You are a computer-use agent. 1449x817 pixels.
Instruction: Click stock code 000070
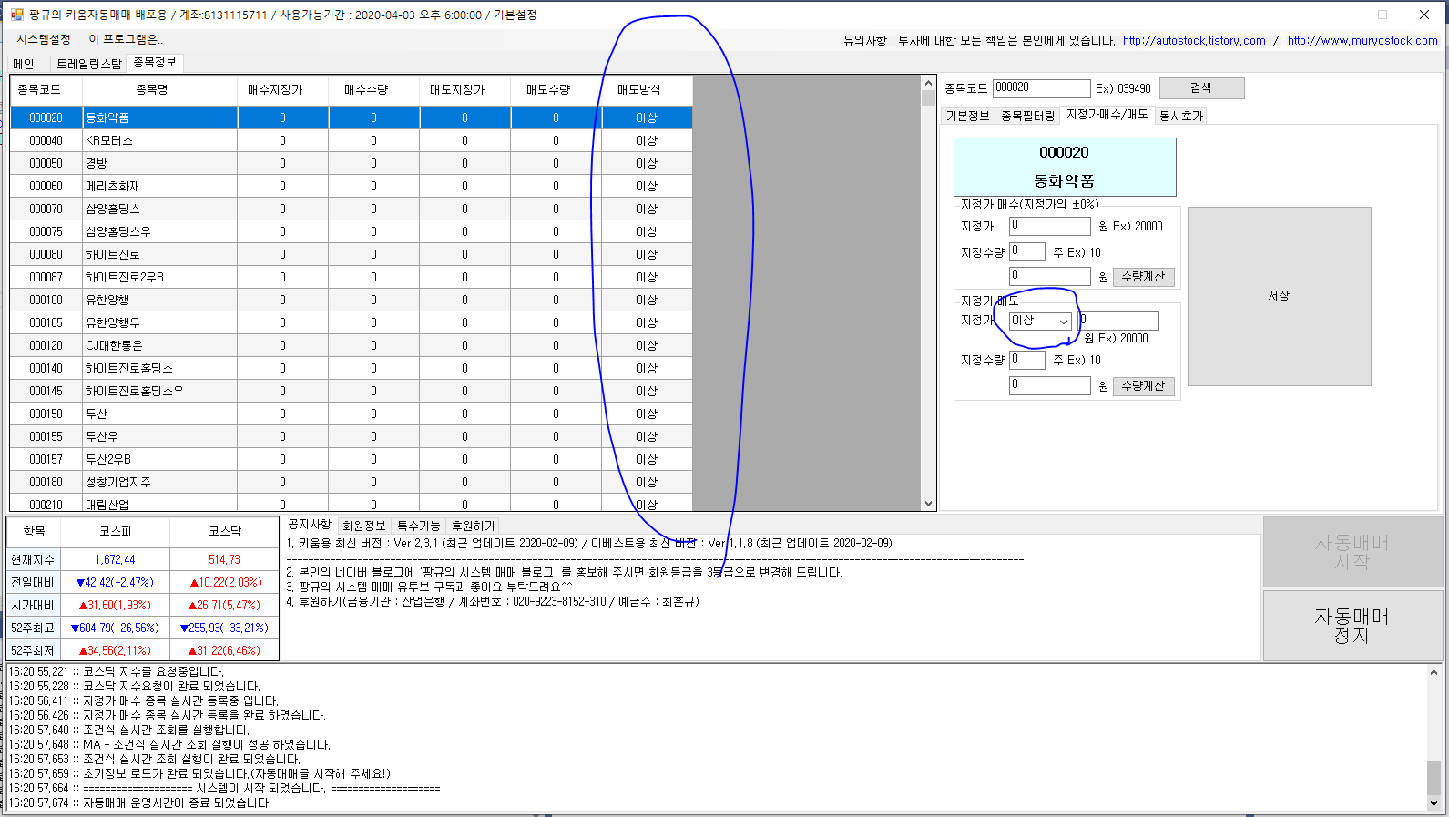point(46,209)
